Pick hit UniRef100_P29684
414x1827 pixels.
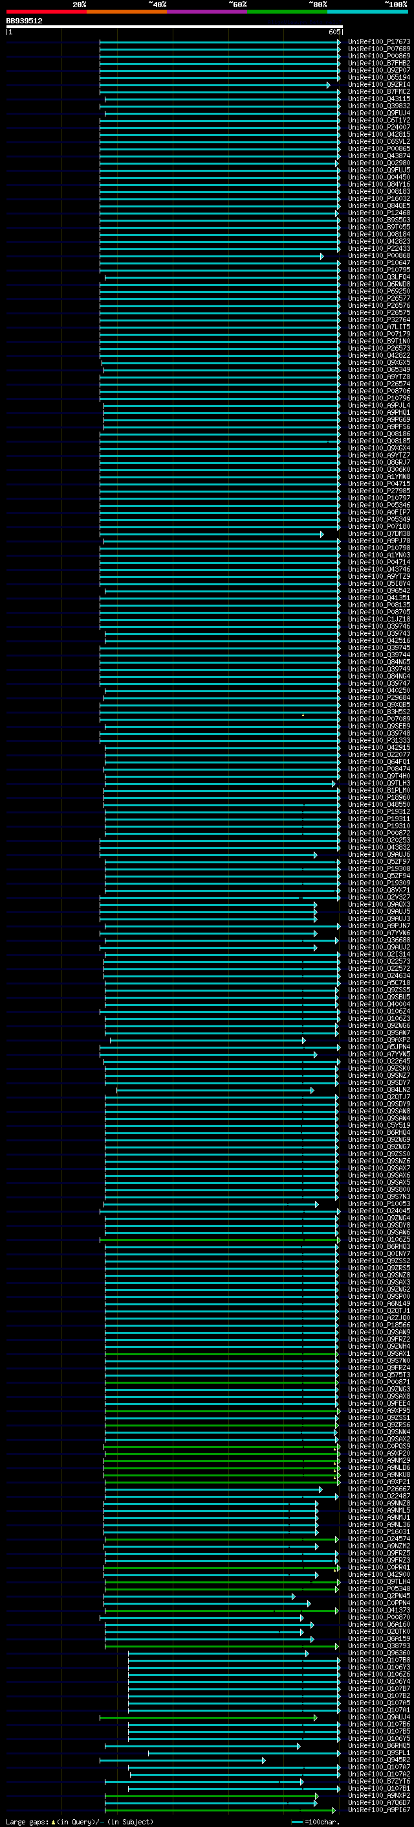[378, 698]
